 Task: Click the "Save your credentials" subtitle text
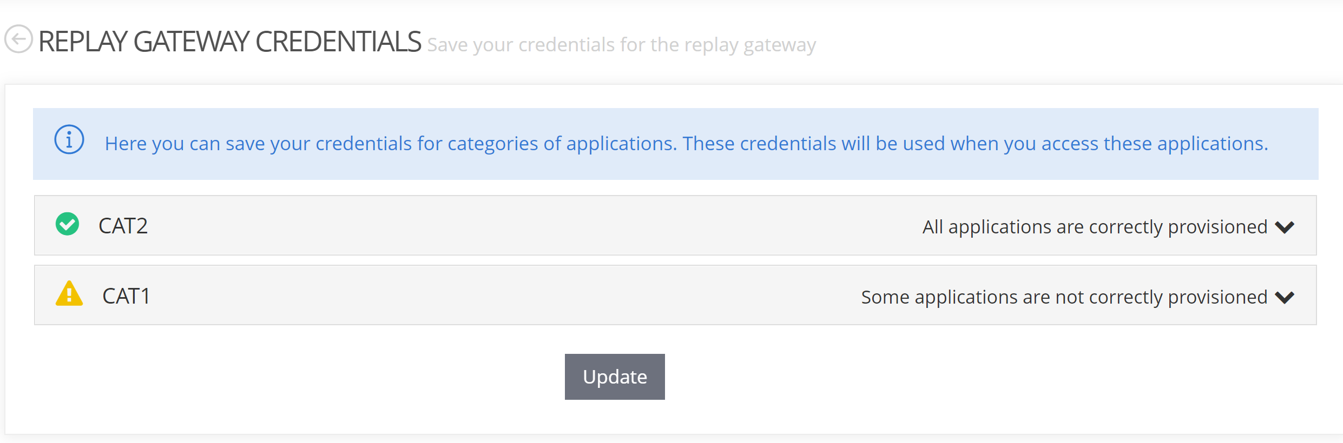[x=621, y=45]
